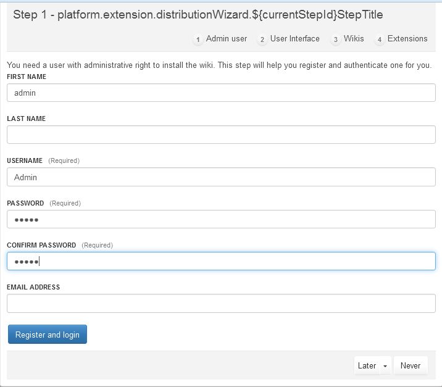The width and height of the screenshot is (442, 387).
Task: Click the LAST NAME label
Action: [x=26, y=119]
